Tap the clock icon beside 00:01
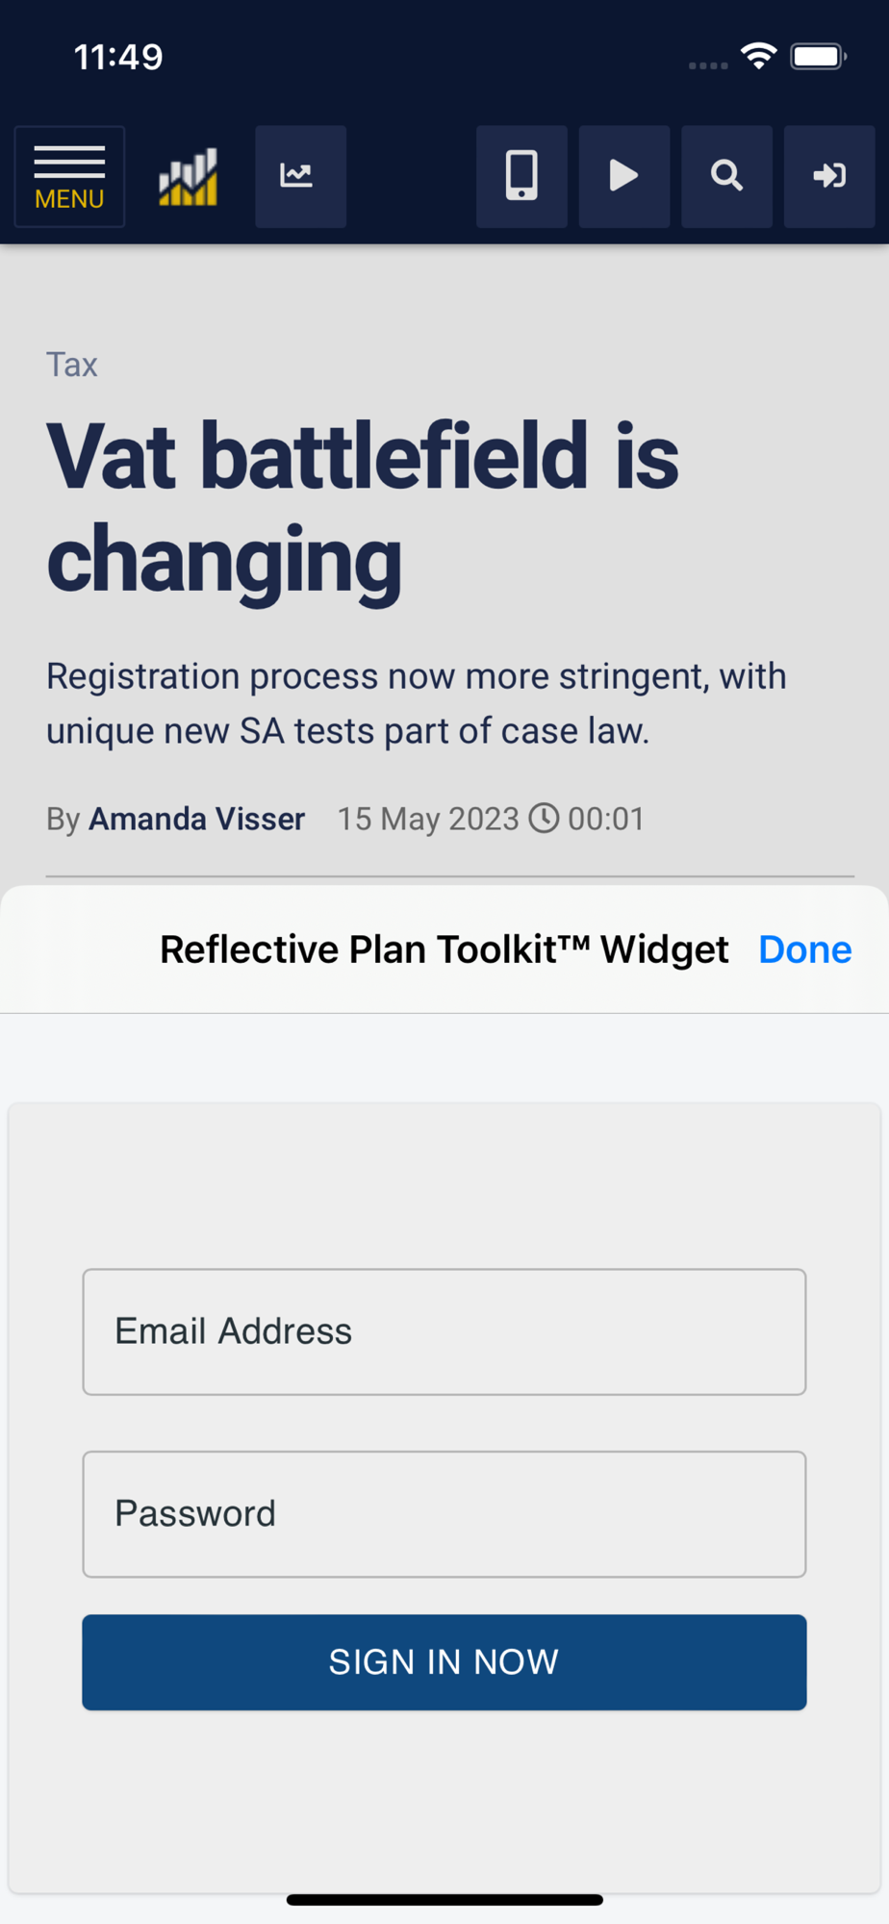This screenshot has width=889, height=1924. click(x=545, y=818)
